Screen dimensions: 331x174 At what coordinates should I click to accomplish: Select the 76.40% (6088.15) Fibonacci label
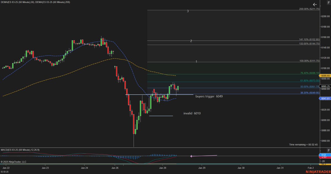pyautogui.click(x=310, y=73)
